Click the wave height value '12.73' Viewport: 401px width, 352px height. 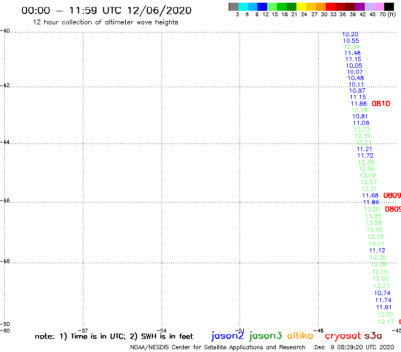click(x=362, y=129)
